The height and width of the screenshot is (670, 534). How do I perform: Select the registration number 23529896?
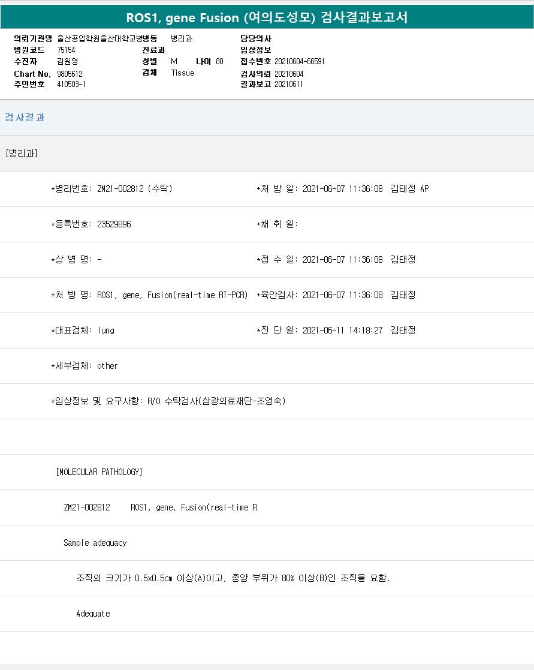114,224
